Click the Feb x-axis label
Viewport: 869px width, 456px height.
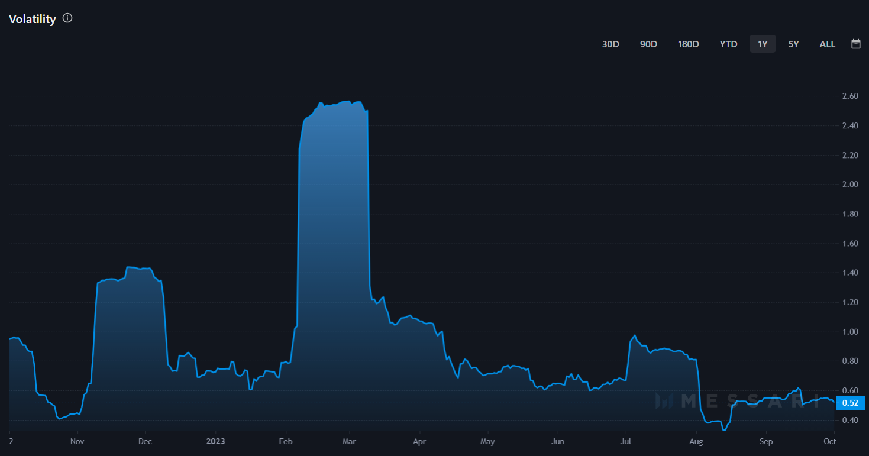point(286,441)
